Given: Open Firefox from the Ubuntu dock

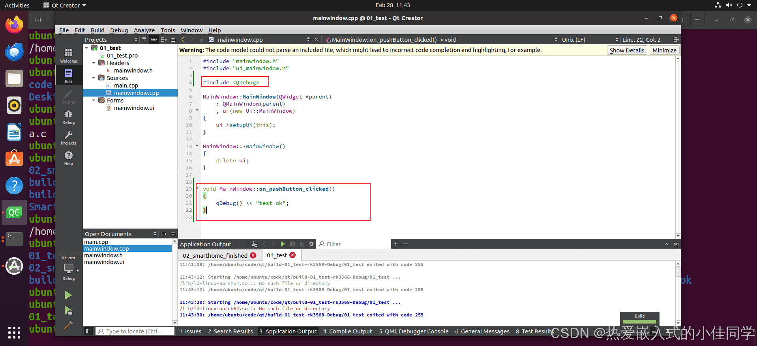Looking at the screenshot, I should click(14, 25).
